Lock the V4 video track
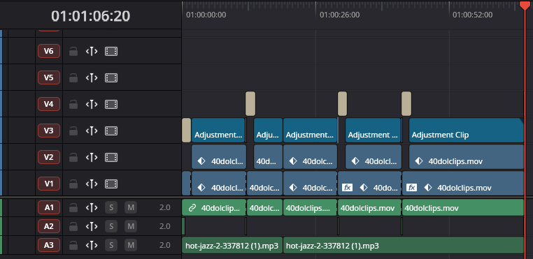This screenshot has height=259, width=533. tap(73, 105)
